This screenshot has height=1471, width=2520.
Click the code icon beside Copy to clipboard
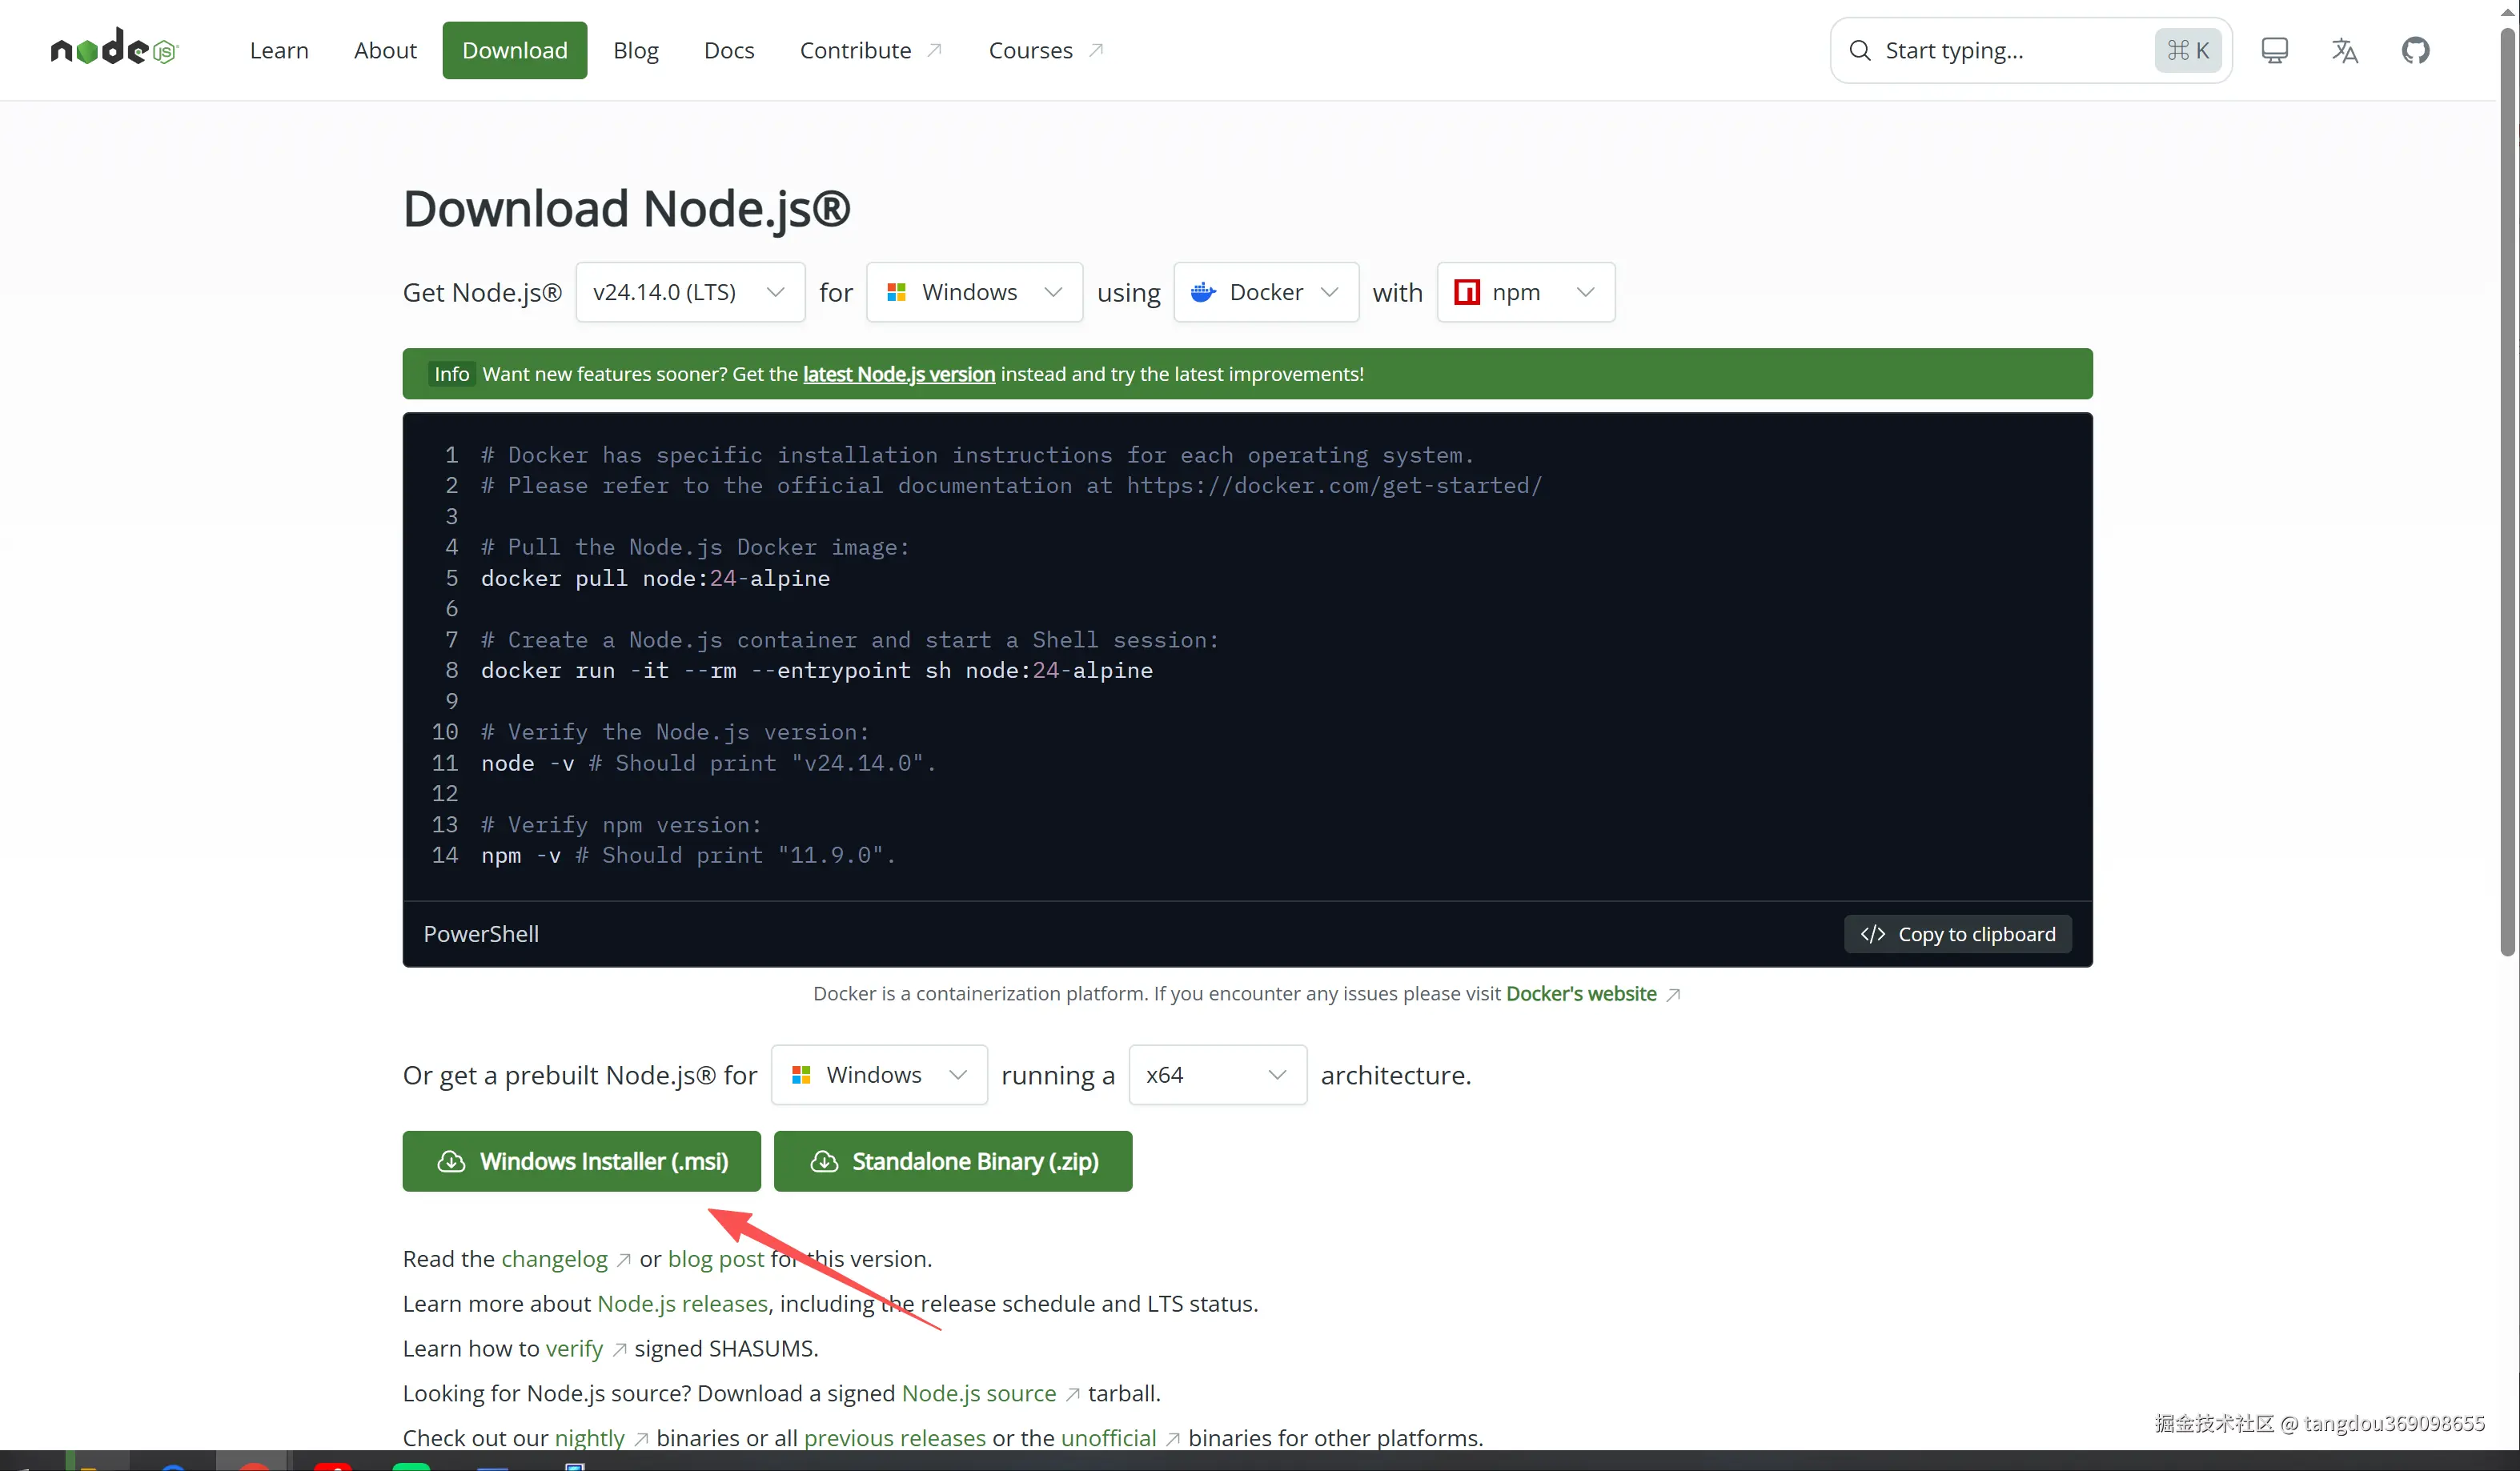[x=1872, y=934]
